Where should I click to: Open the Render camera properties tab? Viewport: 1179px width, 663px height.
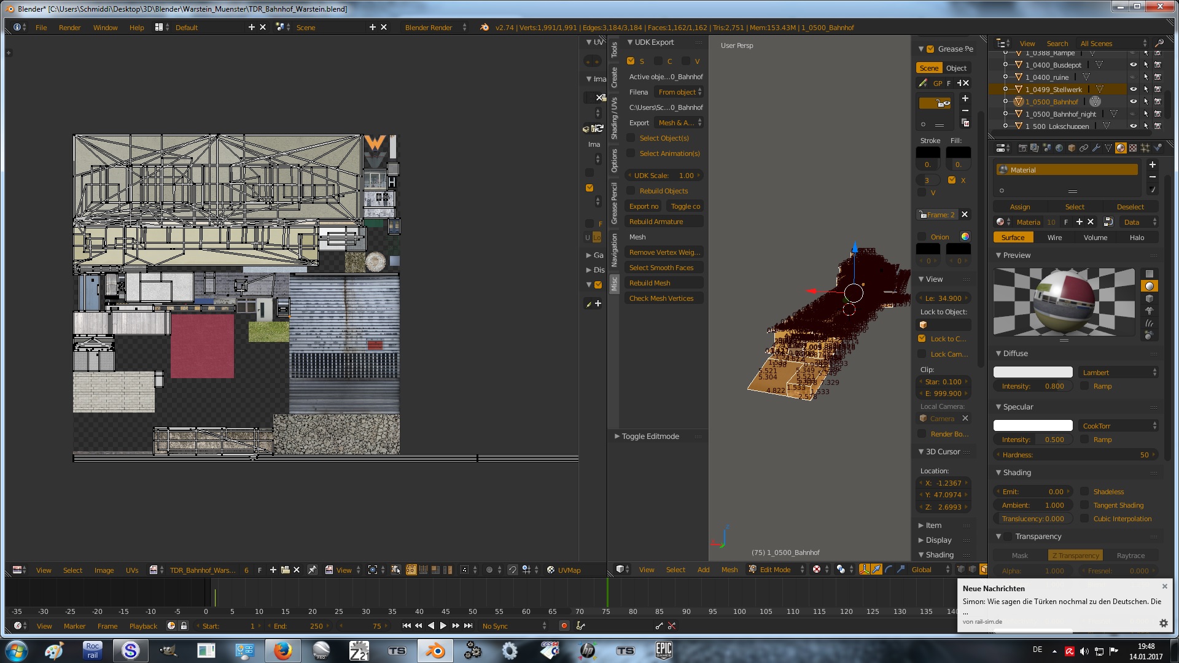[1022, 148]
